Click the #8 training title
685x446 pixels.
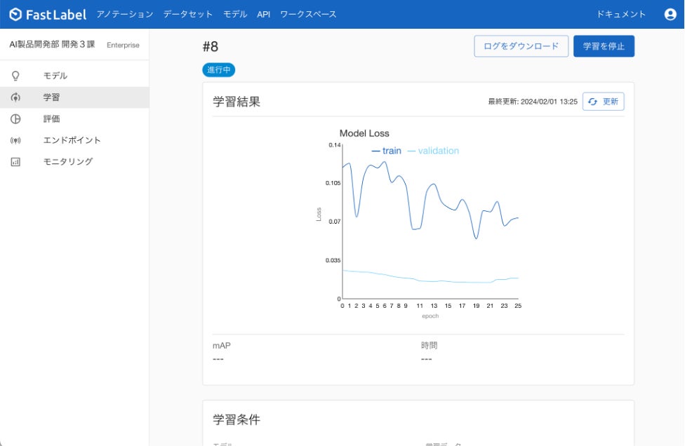(211, 46)
